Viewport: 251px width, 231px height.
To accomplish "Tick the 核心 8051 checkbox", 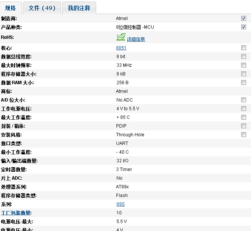I will pos(243,48).
